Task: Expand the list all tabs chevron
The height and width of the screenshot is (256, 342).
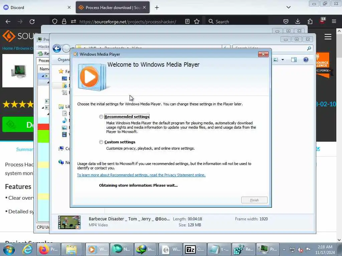Action: coord(288,7)
